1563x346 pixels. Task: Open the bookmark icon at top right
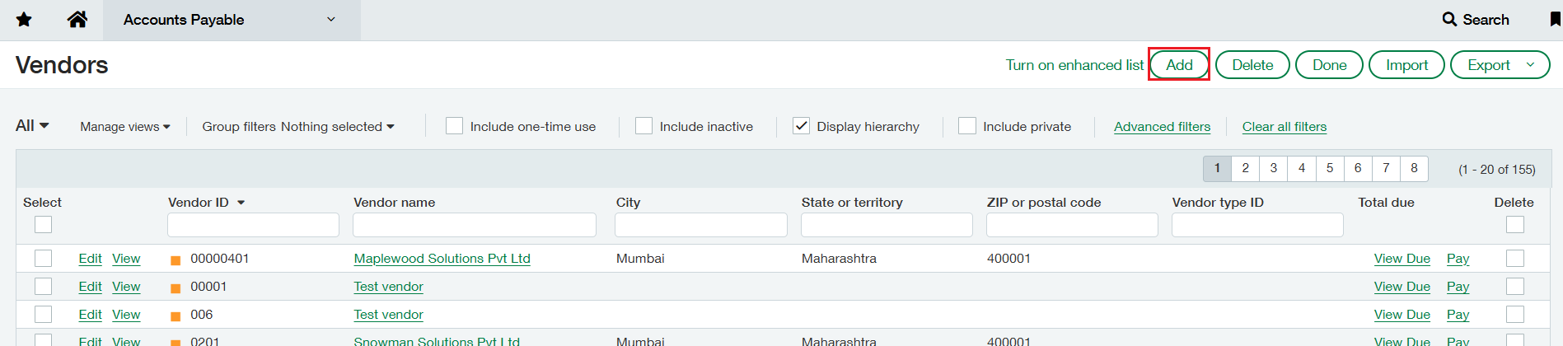click(x=1556, y=20)
